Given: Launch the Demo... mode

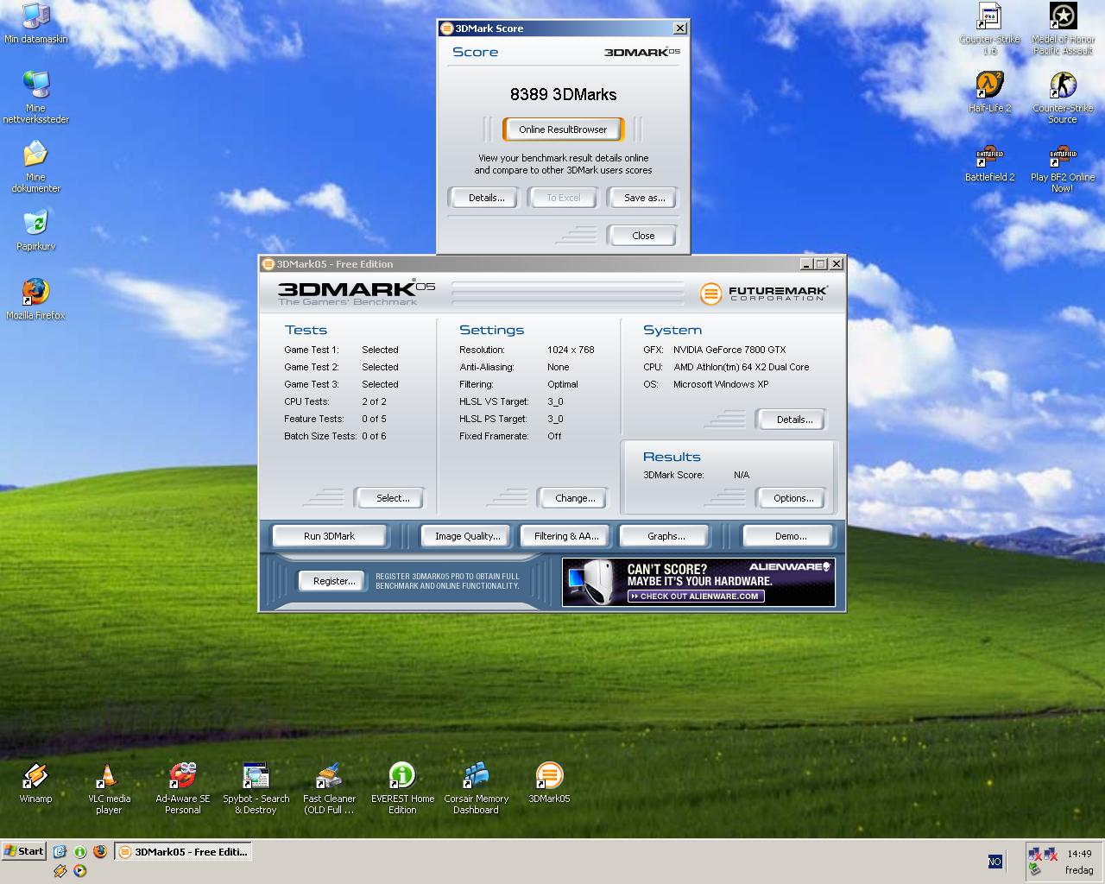Looking at the screenshot, I should point(790,536).
